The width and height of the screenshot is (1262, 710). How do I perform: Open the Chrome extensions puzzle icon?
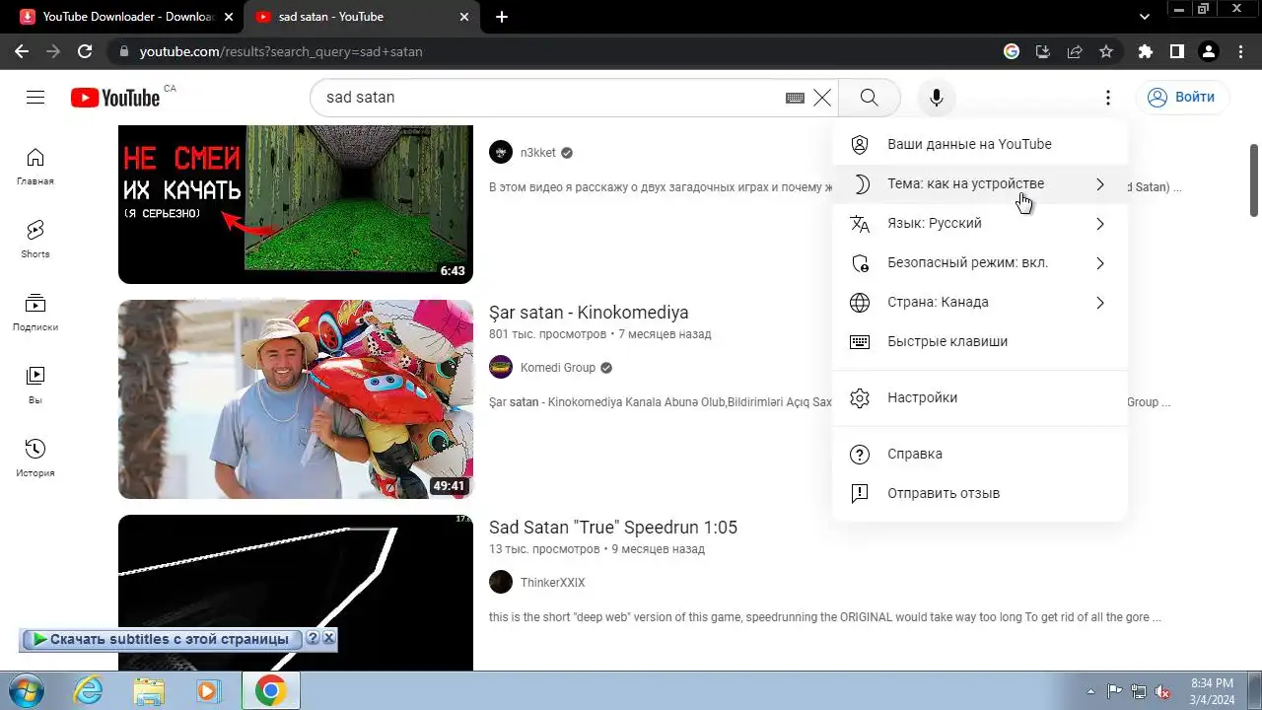coord(1146,51)
